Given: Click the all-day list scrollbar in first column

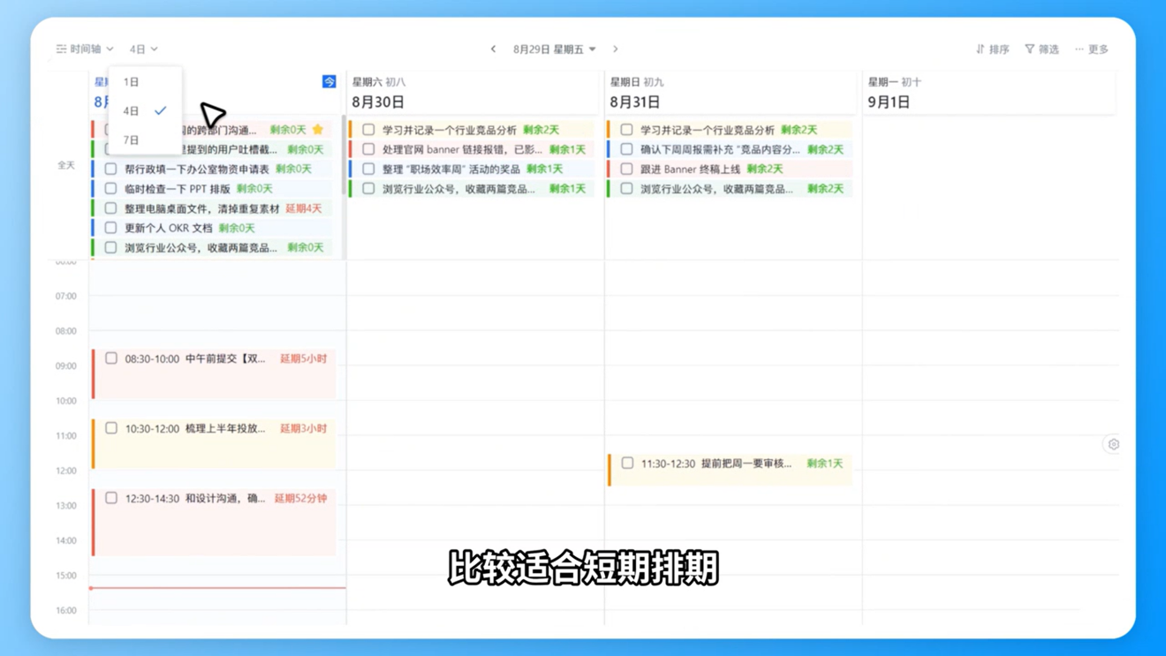Looking at the screenshot, I should pyautogui.click(x=343, y=155).
